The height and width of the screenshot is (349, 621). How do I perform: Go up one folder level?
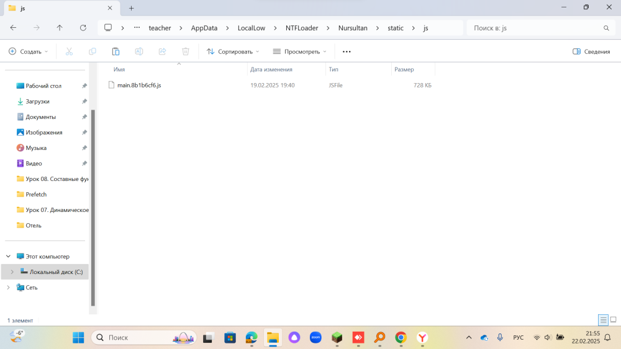[60, 28]
